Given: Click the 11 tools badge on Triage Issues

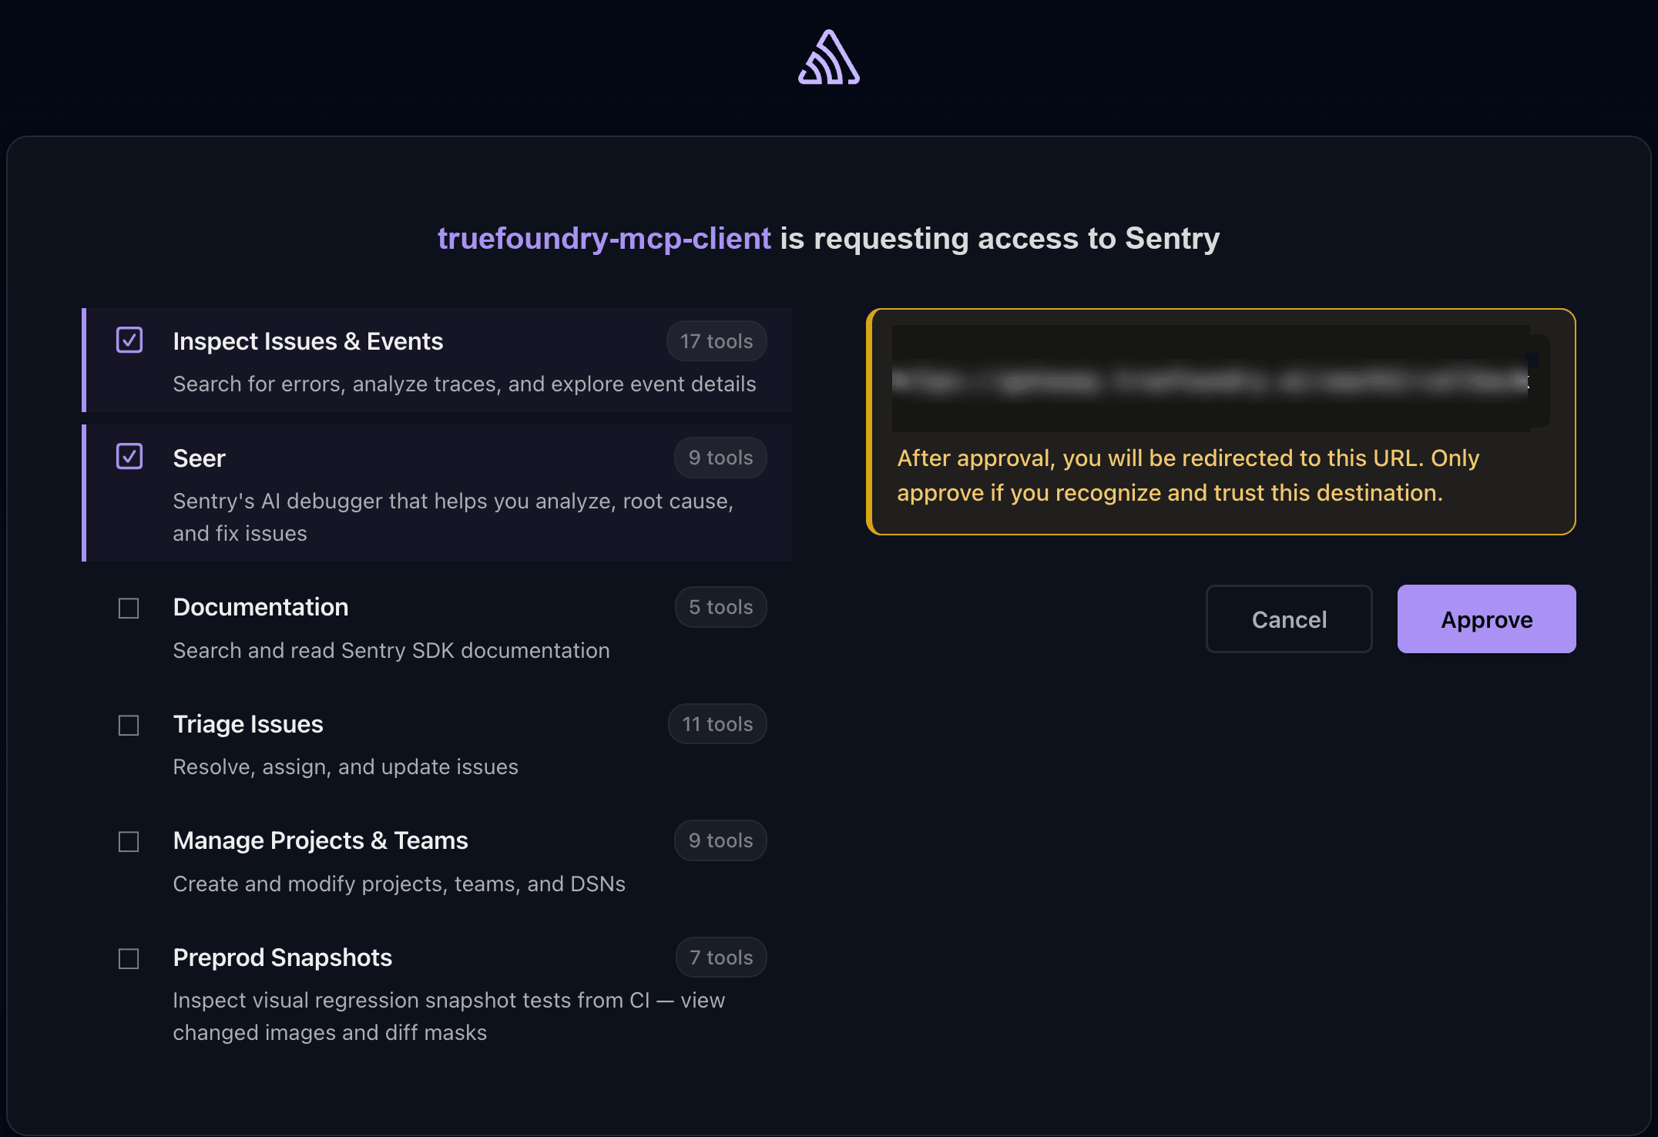Looking at the screenshot, I should [x=717, y=724].
